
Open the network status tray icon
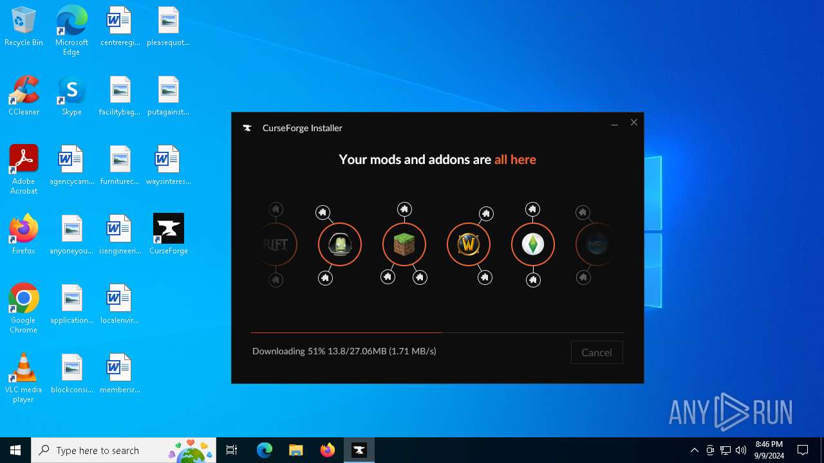click(x=726, y=450)
